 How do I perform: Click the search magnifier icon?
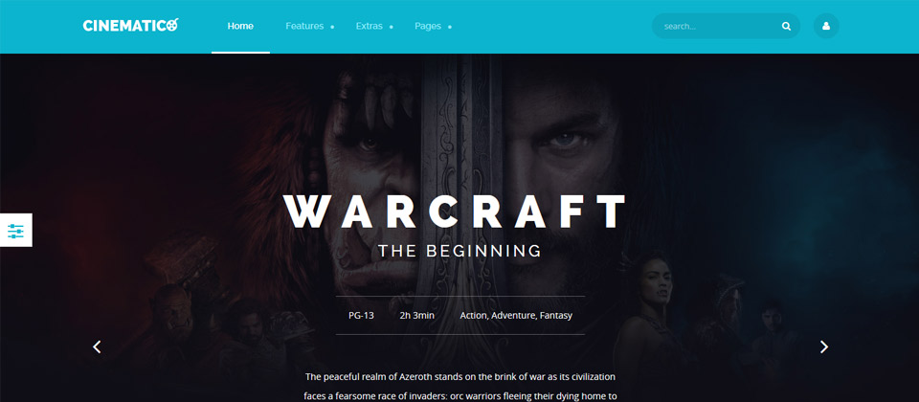point(786,27)
